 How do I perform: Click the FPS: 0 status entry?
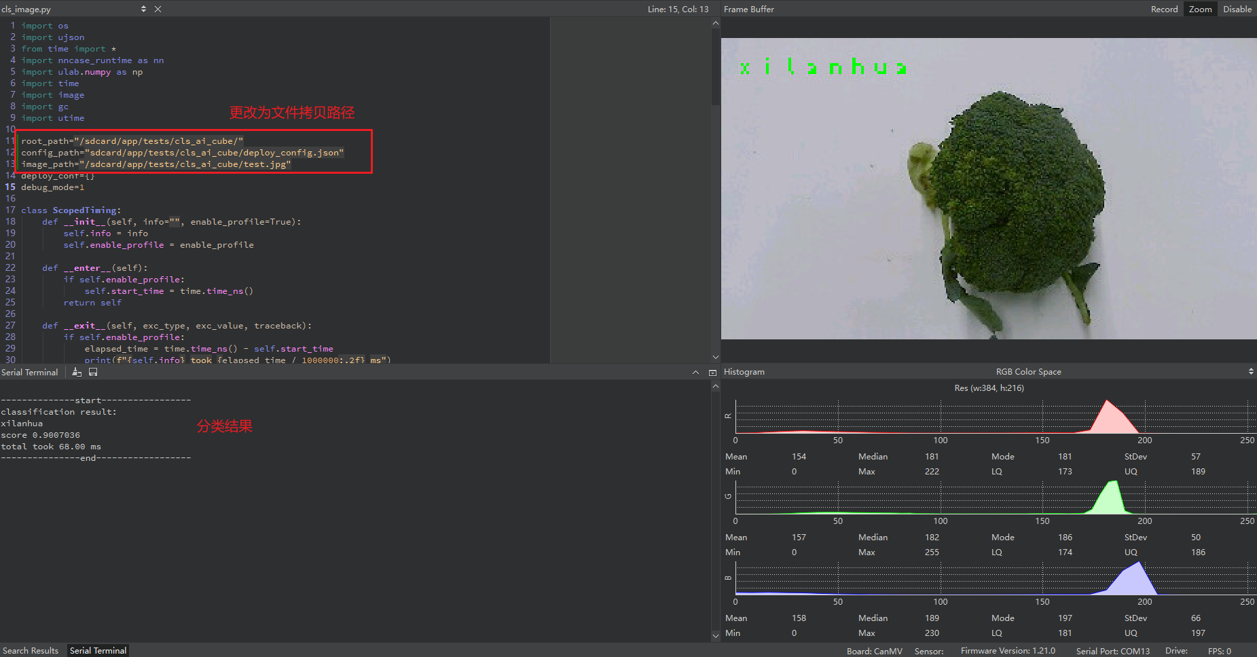[x=1219, y=651]
